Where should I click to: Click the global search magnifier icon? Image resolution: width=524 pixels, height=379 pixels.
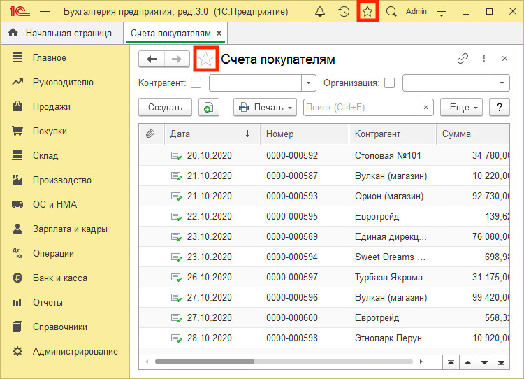tap(391, 12)
